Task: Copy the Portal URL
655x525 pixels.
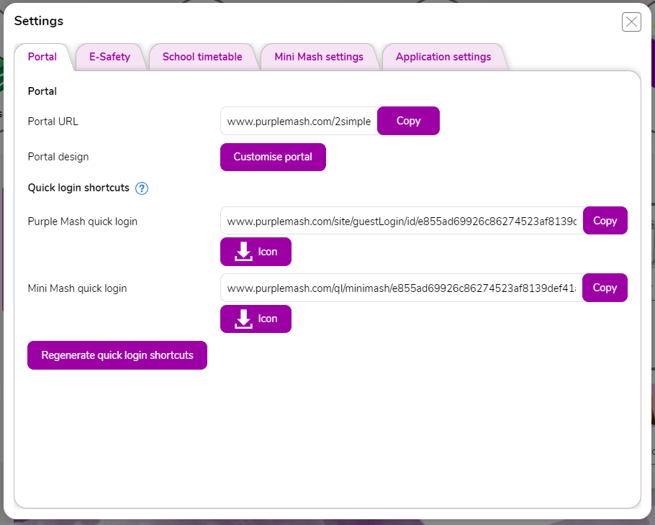Action: 408,121
